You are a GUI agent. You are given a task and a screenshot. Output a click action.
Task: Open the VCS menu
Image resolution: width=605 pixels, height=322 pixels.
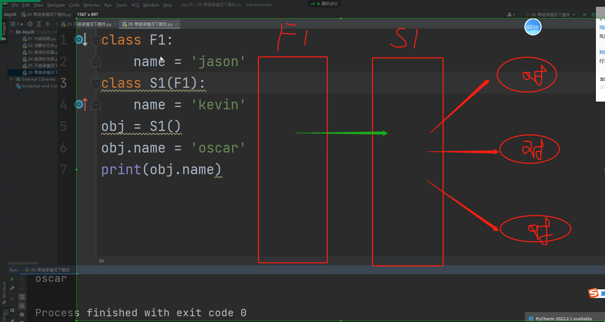[x=135, y=5]
